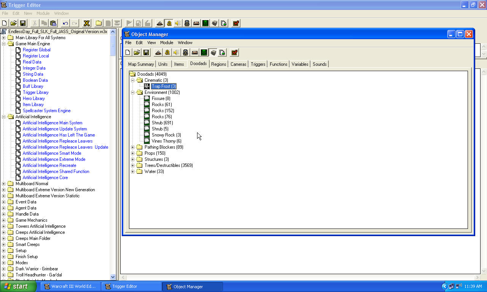Expand the Trees/Destructibles folder

(133, 165)
